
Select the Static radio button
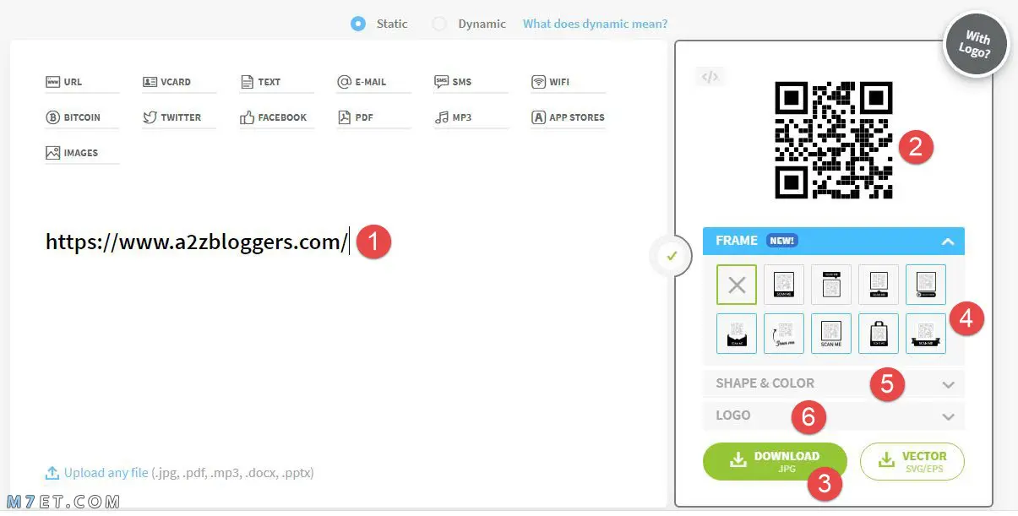[358, 24]
